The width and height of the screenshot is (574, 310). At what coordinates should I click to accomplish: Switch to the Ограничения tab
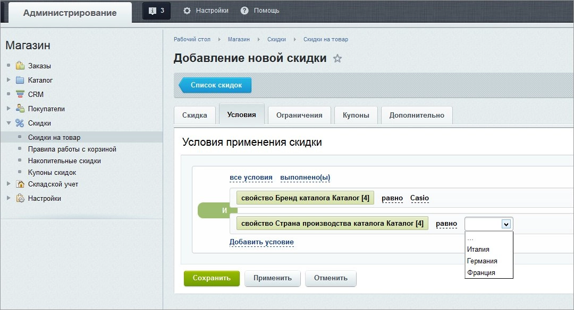(x=299, y=116)
